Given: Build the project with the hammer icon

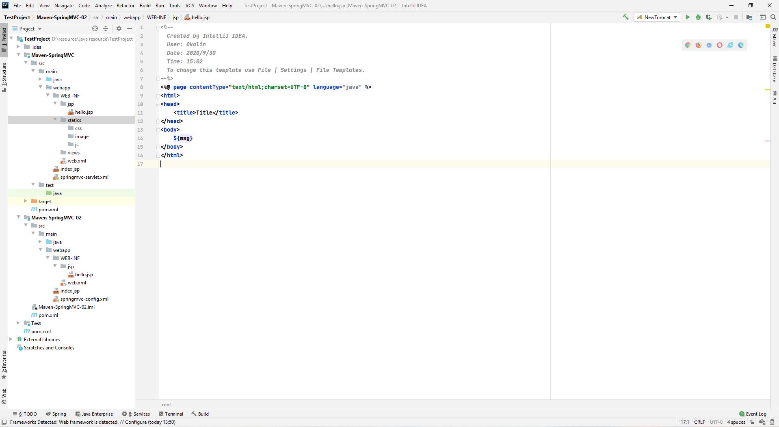Looking at the screenshot, I should pyautogui.click(x=625, y=17).
